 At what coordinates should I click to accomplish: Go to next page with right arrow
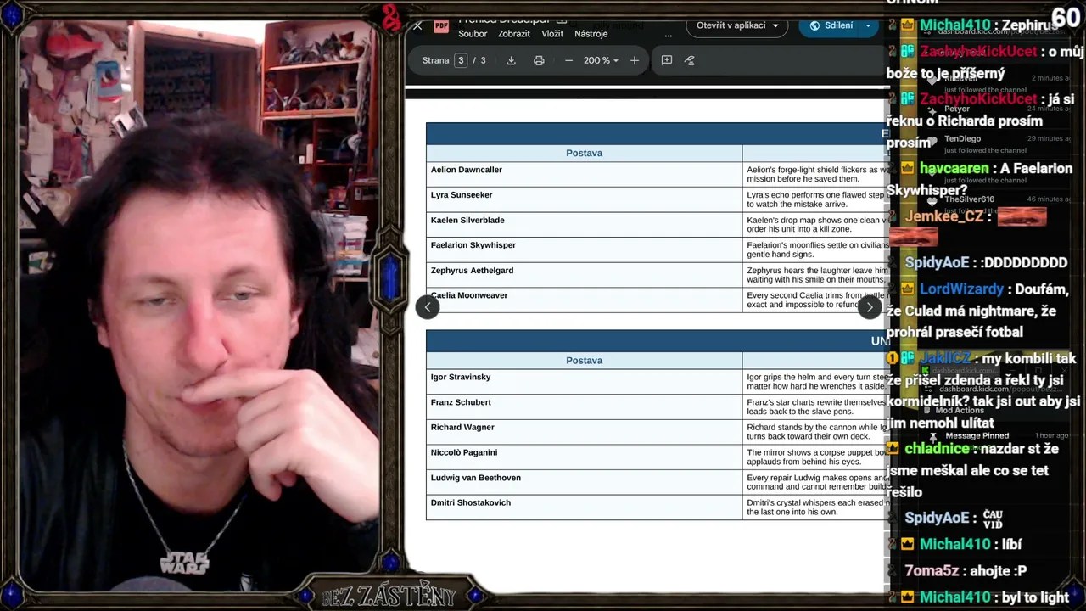870,307
